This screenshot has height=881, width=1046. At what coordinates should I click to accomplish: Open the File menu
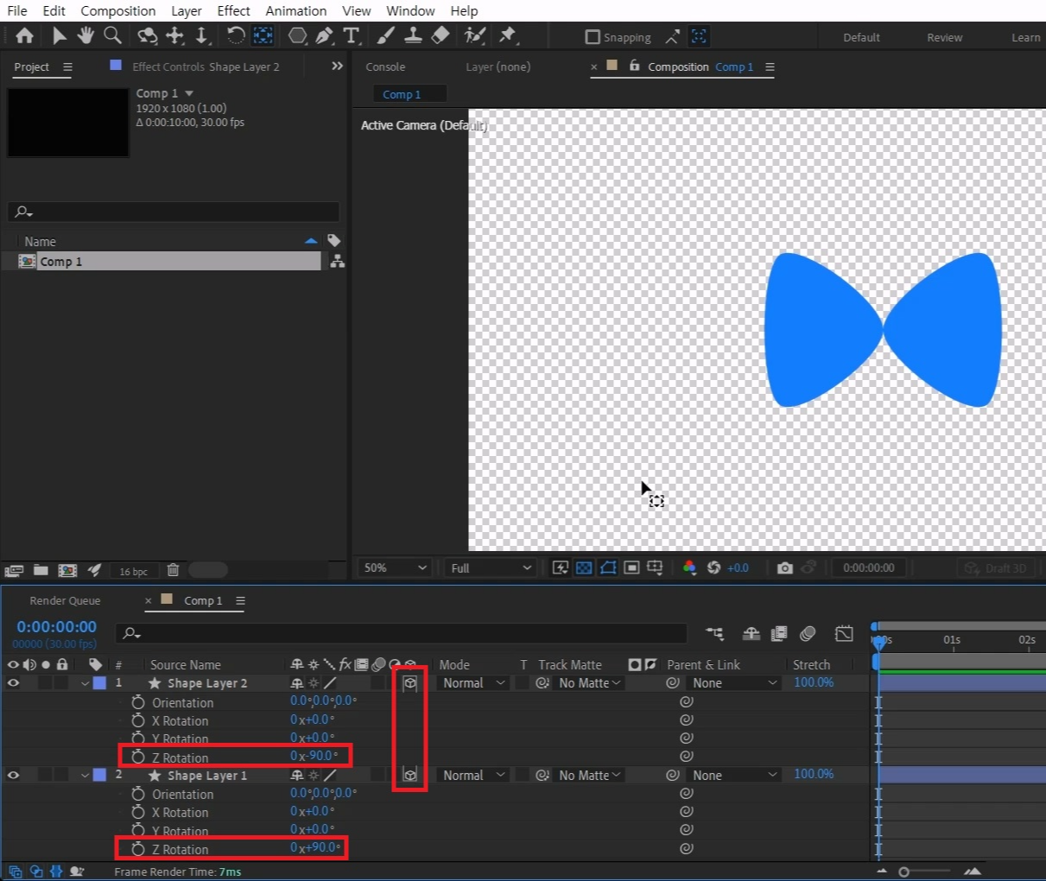click(17, 10)
